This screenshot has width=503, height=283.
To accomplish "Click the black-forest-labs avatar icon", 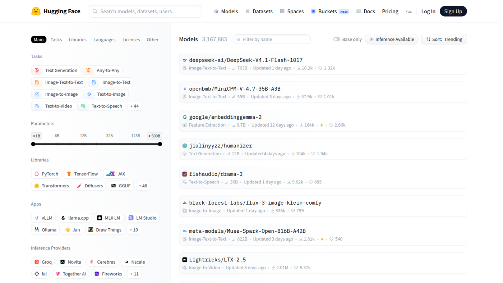I will tap(185, 203).
